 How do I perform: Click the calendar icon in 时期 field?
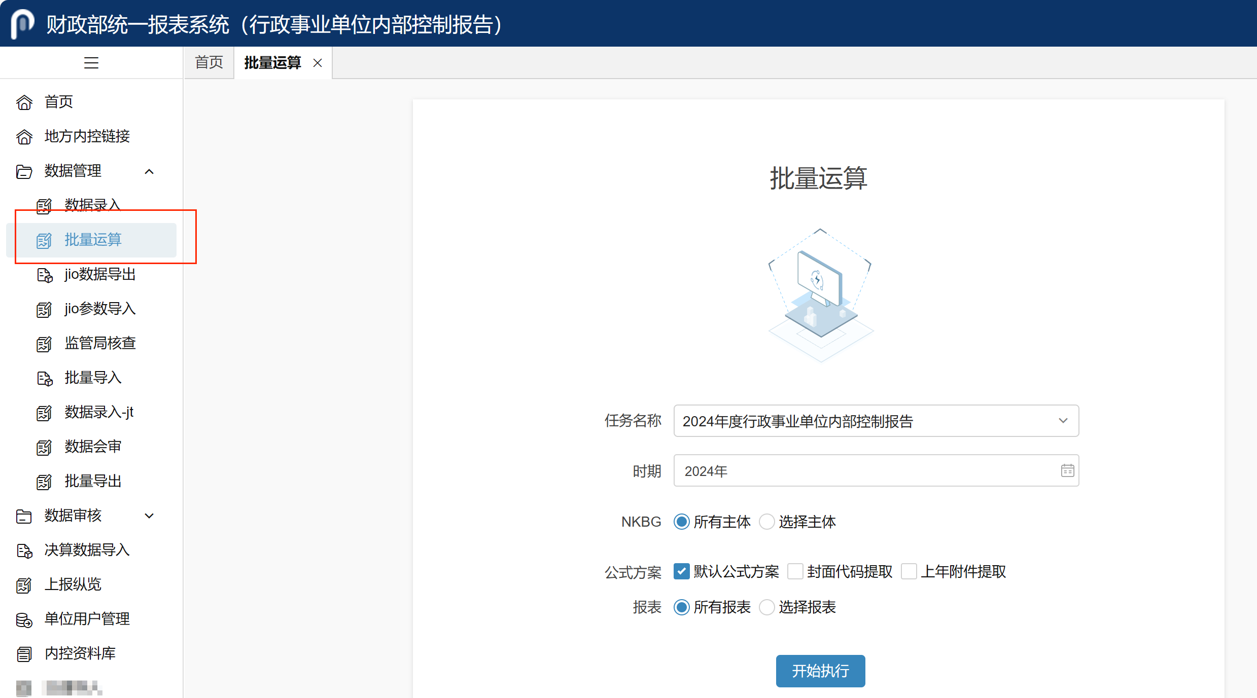1067,471
